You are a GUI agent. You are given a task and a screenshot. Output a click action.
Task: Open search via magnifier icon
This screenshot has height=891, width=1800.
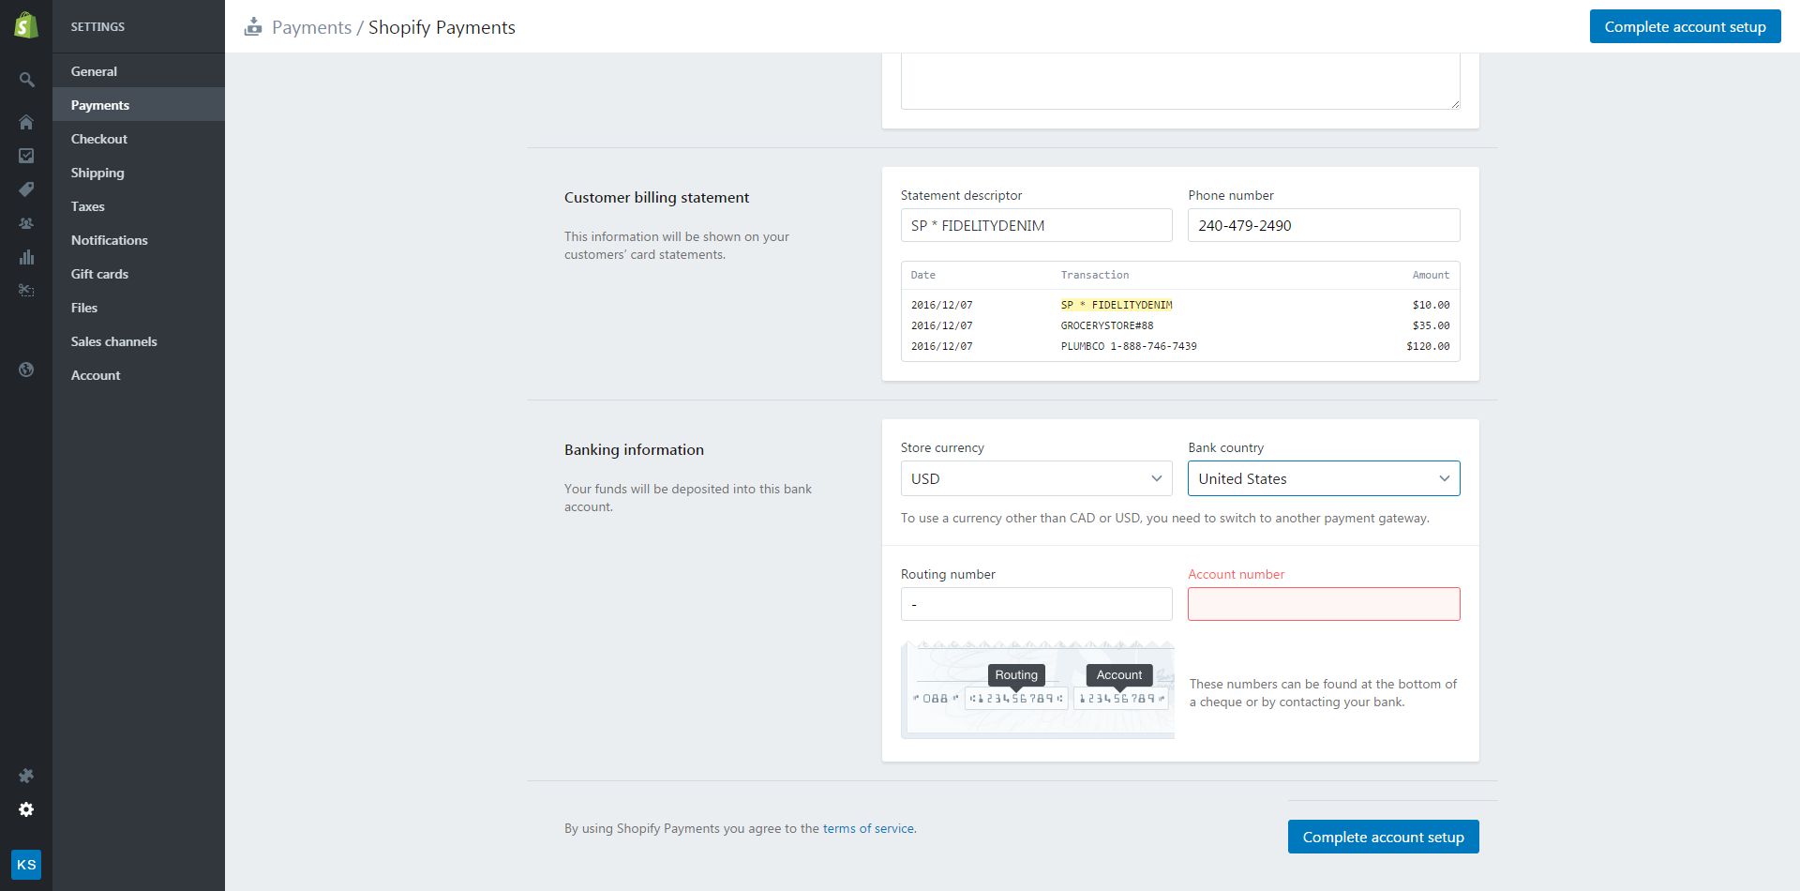26,81
